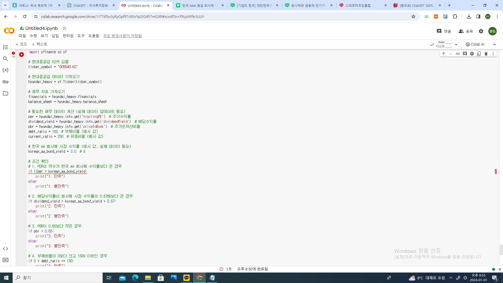Viewport: 503px width, 283px height.
Task: Reload the page
Action: pos(25,17)
